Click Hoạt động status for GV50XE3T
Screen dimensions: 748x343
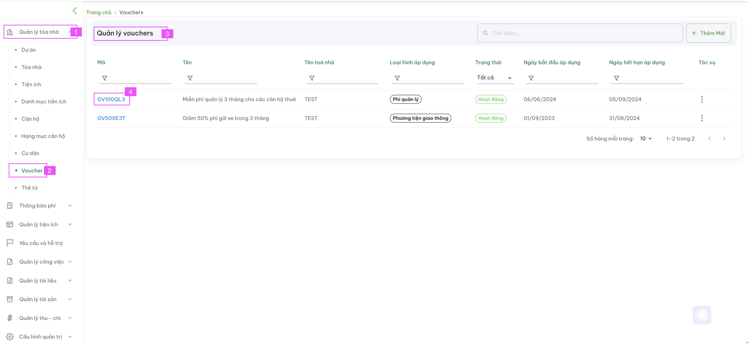[491, 118]
